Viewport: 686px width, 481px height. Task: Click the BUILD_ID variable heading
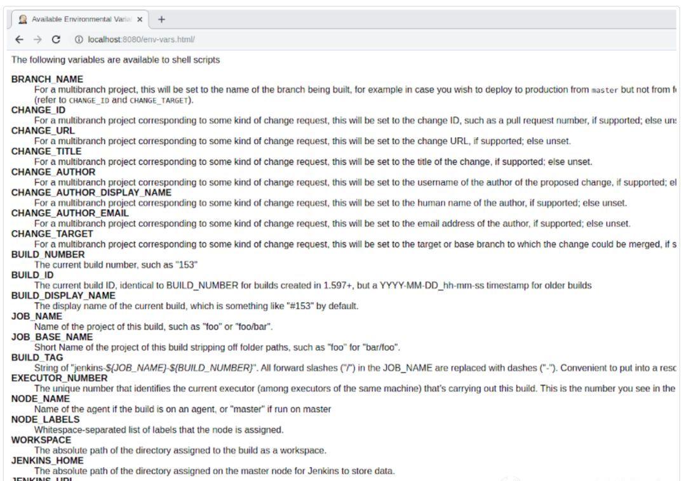tap(32, 275)
